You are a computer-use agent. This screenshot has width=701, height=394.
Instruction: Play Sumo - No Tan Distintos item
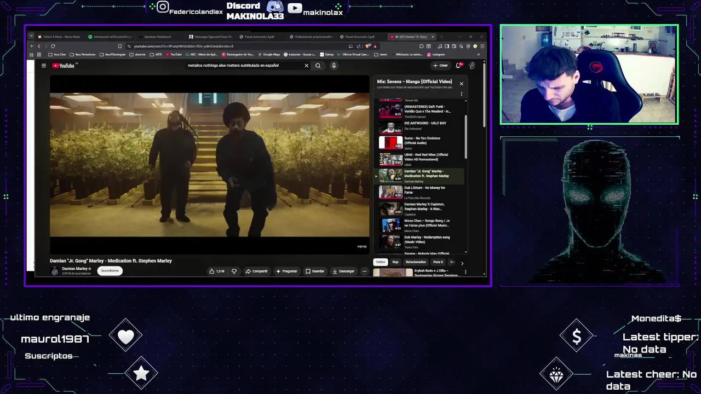tap(420, 143)
